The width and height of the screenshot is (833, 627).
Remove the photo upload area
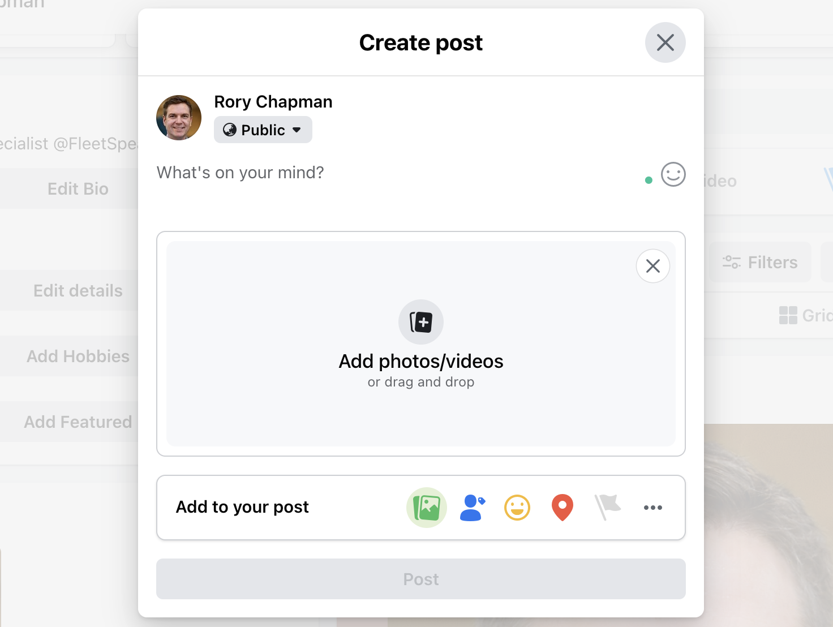[652, 265]
